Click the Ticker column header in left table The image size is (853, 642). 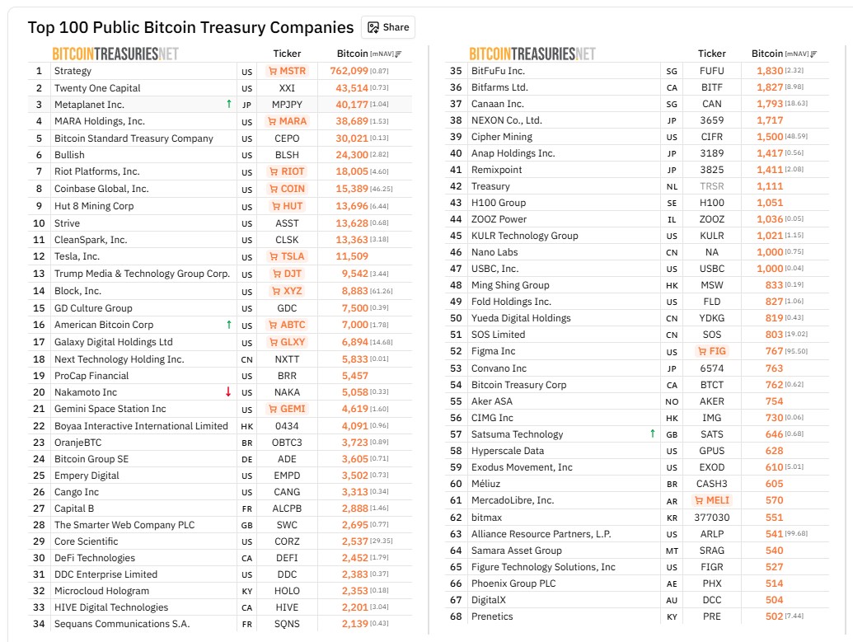[x=287, y=54]
